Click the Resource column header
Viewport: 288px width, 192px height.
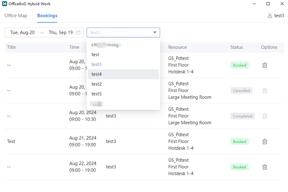(x=177, y=47)
